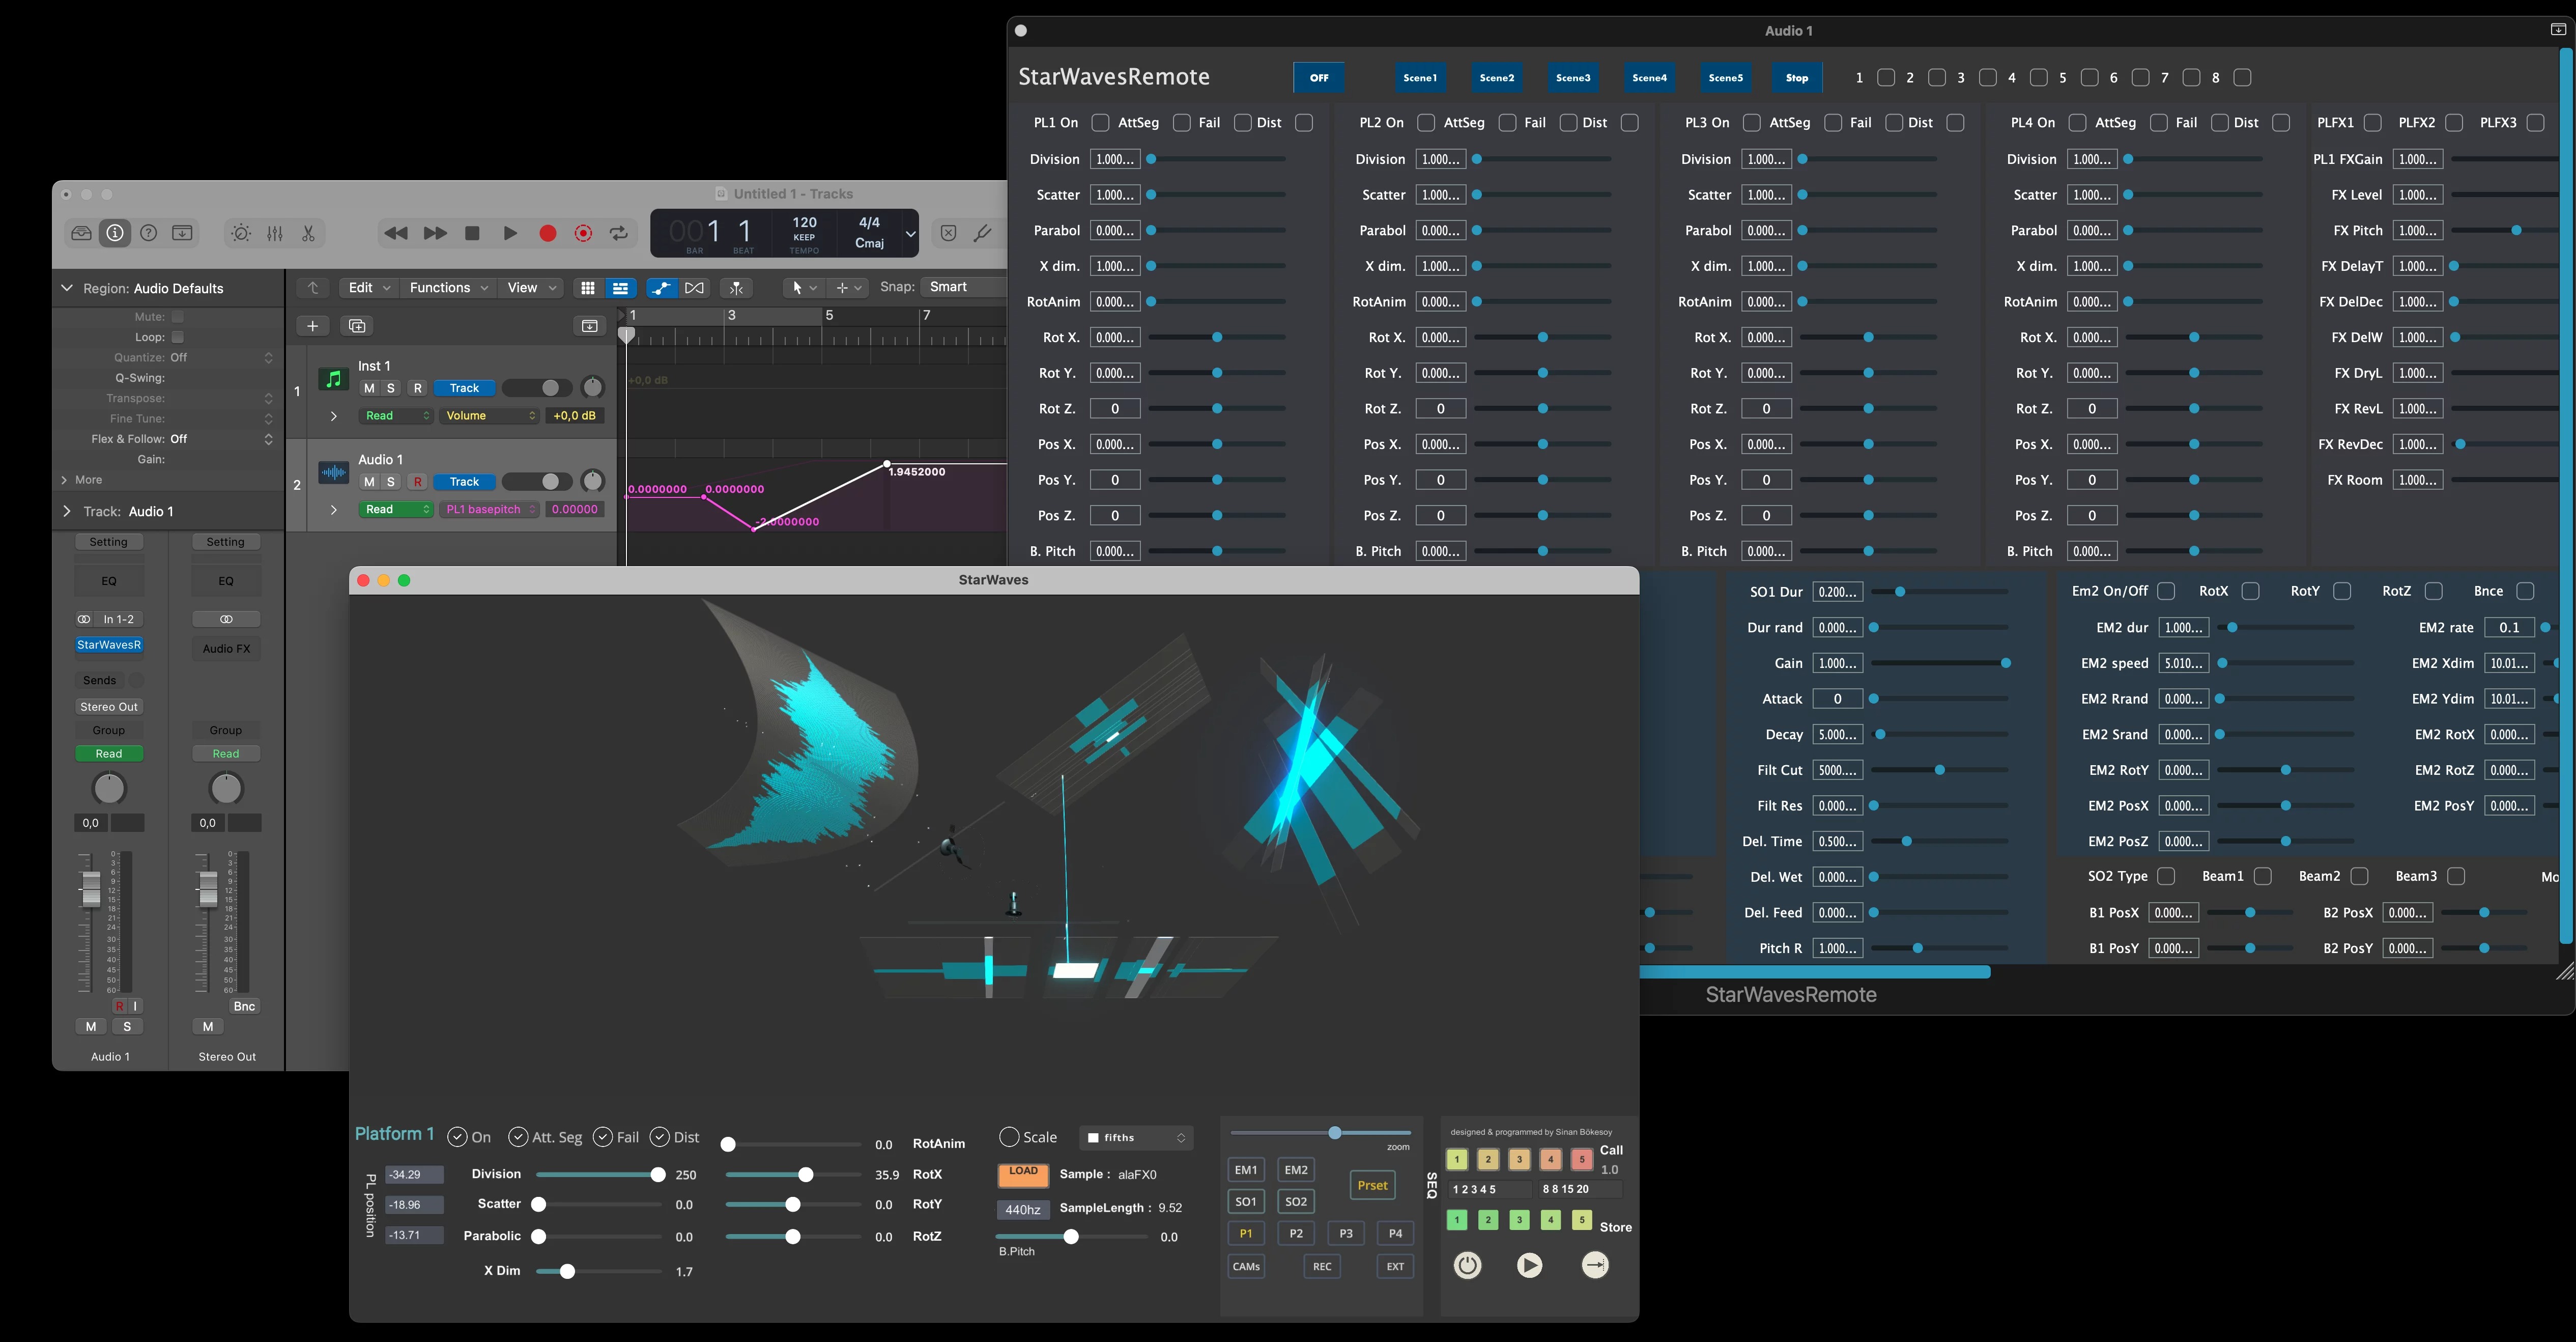Image resolution: width=2576 pixels, height=1342 pixels.
Task: Toggle Flex view icon in tracks toolbar
Action: (694, 288)
